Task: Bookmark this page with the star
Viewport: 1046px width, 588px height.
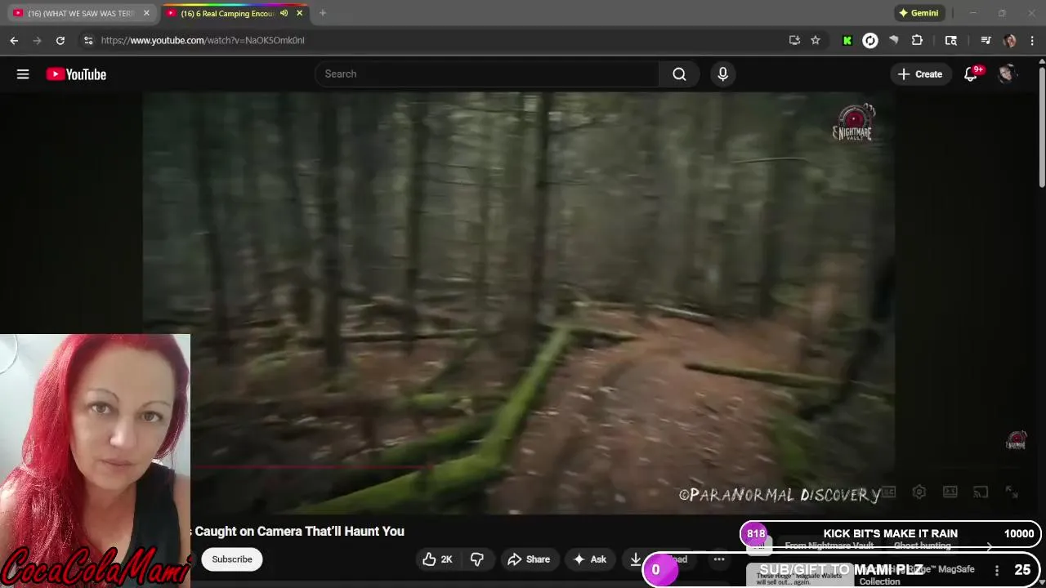Action: tap(816, 40)
